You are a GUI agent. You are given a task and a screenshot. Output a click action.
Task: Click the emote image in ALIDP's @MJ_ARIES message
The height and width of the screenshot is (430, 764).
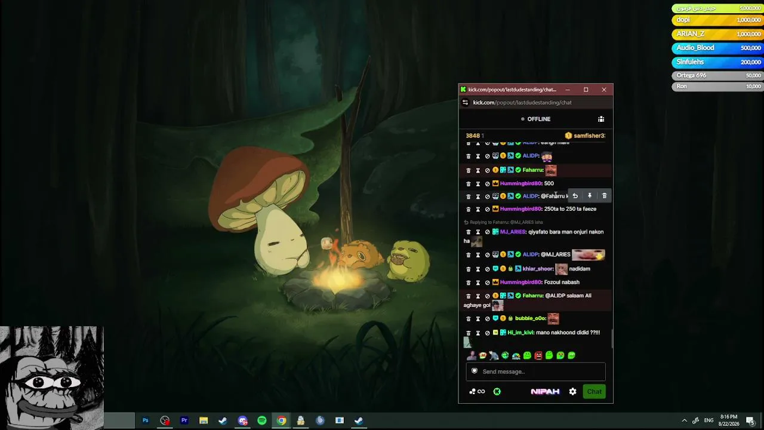(589, 255)
